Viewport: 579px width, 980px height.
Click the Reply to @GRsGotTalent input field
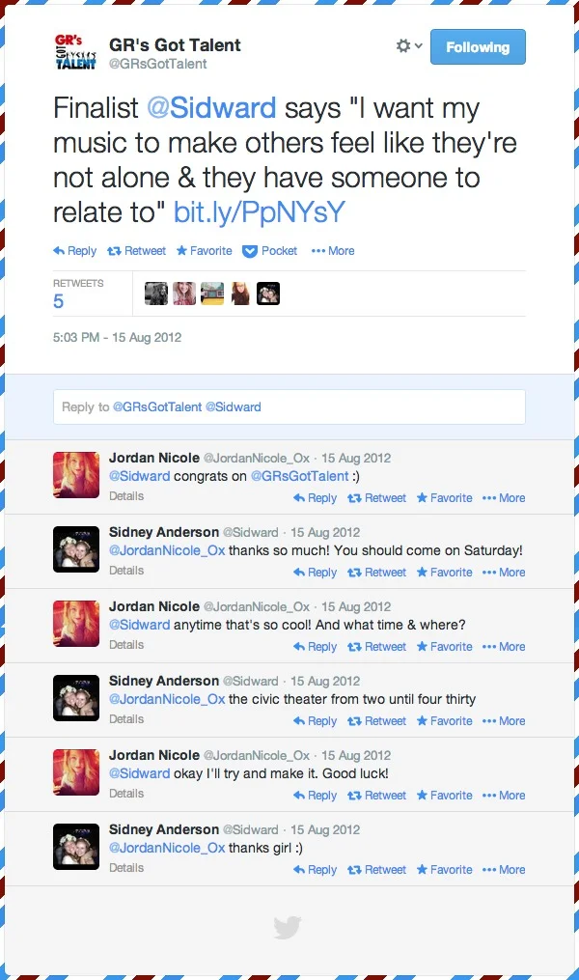pyautogui.click(x=289, y=406)
